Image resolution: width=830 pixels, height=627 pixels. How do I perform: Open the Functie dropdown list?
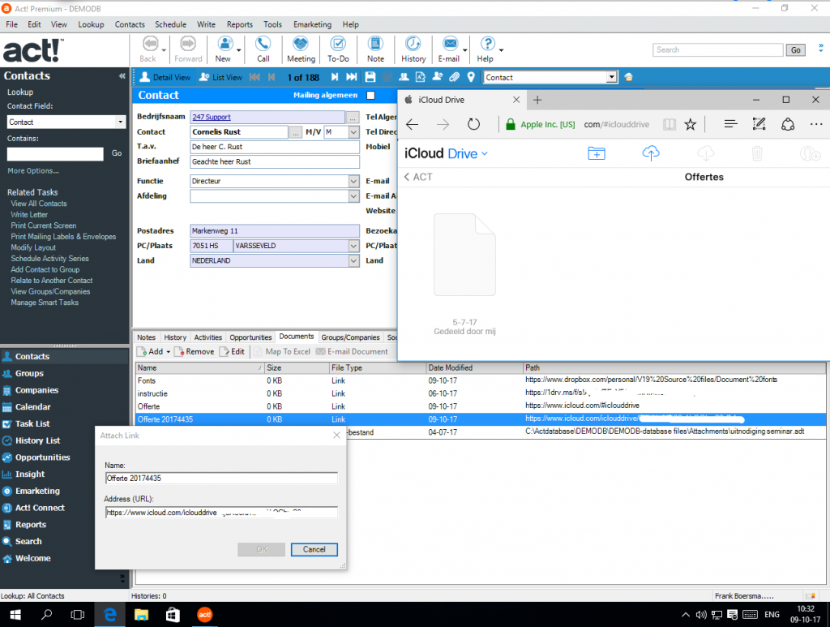(353, 182)
